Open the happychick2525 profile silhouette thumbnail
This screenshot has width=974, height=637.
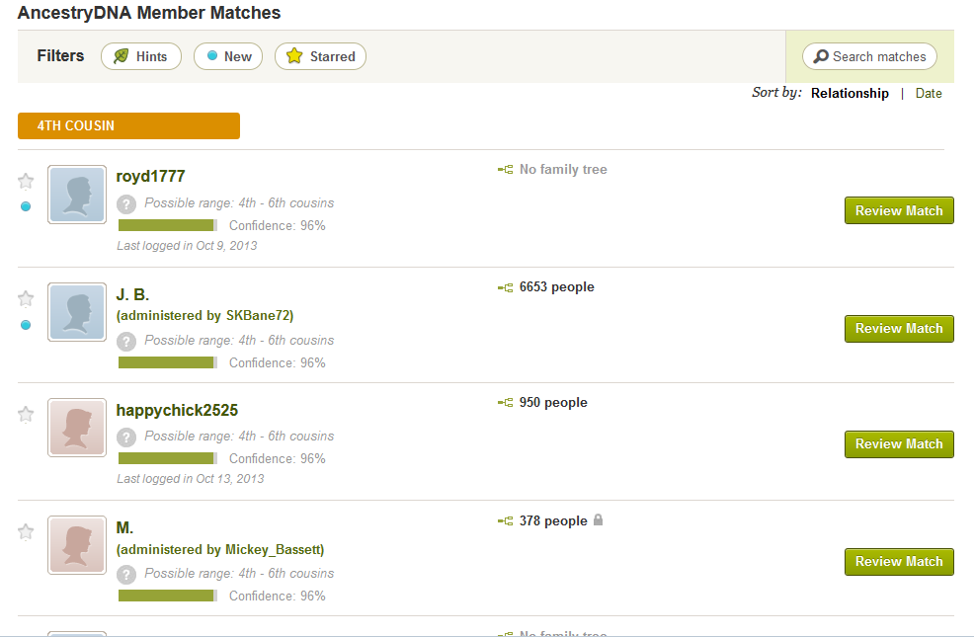tap(77, 428)
